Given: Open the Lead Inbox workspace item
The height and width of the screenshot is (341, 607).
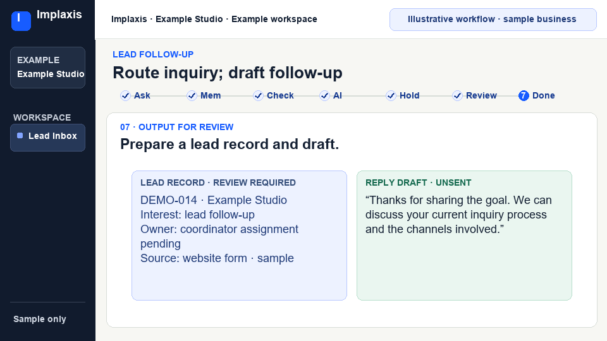Looking at the screenshot, I should tap(47, 137).
